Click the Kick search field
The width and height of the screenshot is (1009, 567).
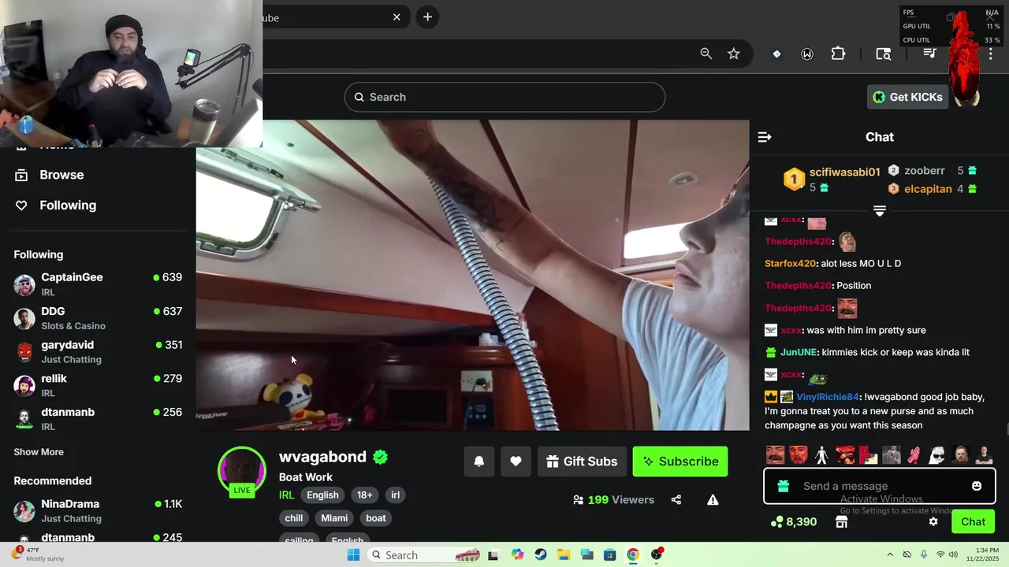pyautogui.click(x=504, y=97)
